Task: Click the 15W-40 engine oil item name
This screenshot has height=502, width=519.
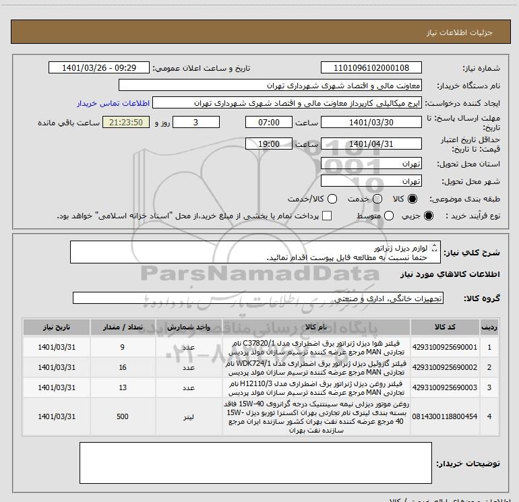Action: pyautogui.click(x=316, y=416)
